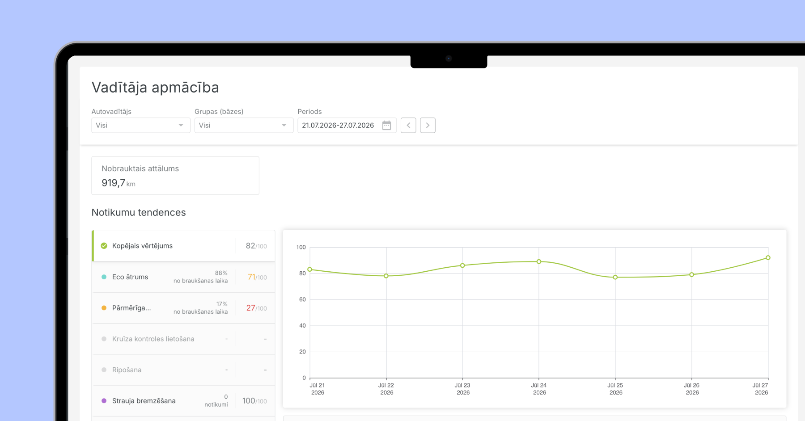Open the Grupas (bāzes) dropdown
Image resolution: width=805 pixels, height=421 pixels.
click(x=244, y=125)
